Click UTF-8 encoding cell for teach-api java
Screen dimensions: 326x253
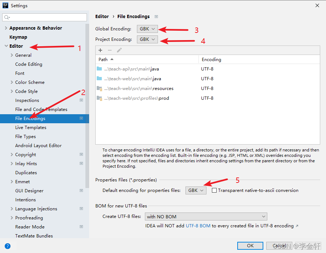pos(207,69)
